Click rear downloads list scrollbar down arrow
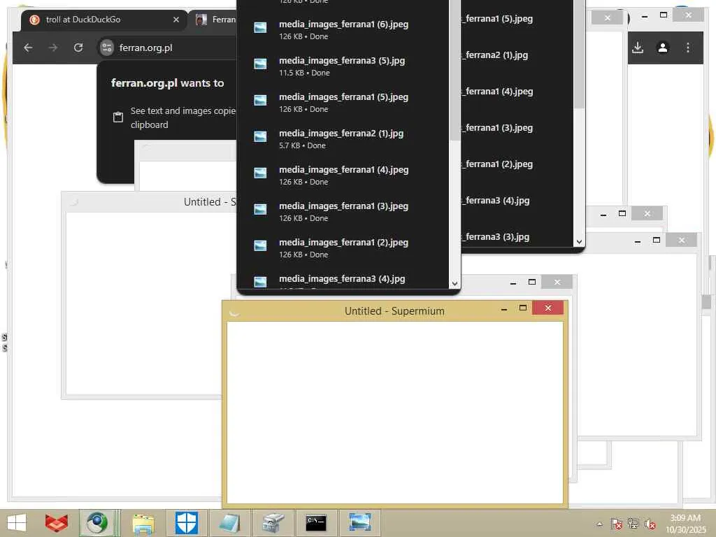 tap(579, 241)
